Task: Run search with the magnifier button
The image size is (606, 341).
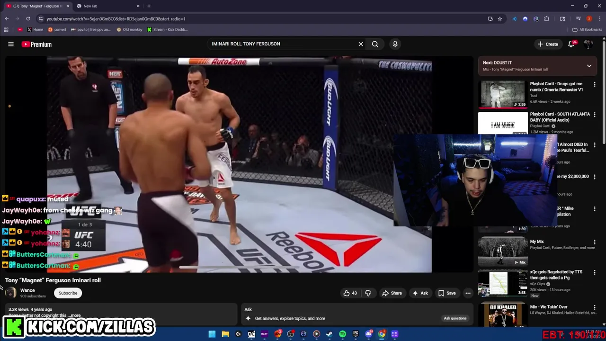Action: pos(375,44)
